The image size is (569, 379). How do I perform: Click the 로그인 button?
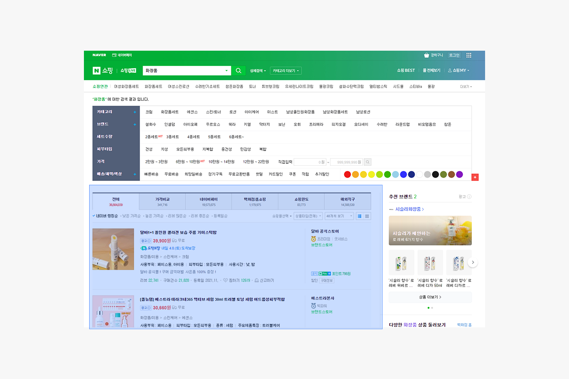454,55
